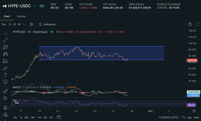The width and height of the screenshot is (201, 121).
Task: Open the Fibonacci retracement tool
Action: (x=5, y=47)
